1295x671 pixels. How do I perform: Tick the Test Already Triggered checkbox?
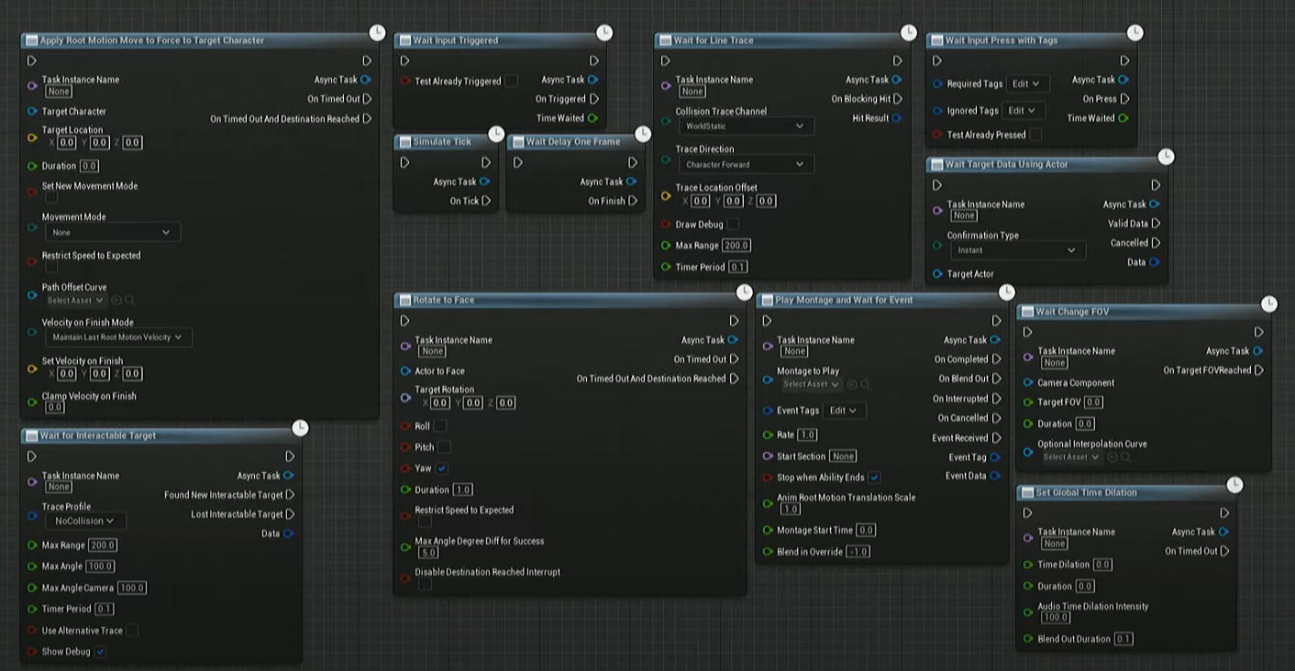(x=512, y=81)
